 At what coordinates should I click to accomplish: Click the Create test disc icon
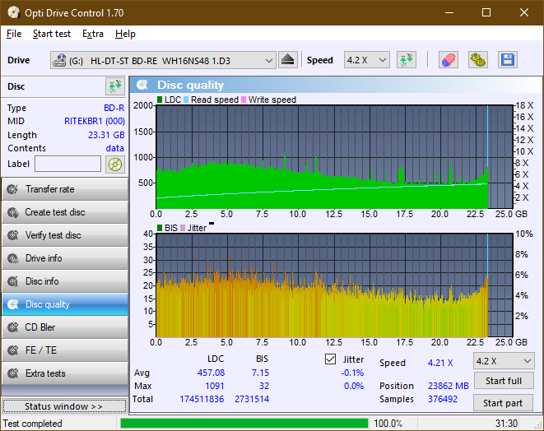point(13,212)
